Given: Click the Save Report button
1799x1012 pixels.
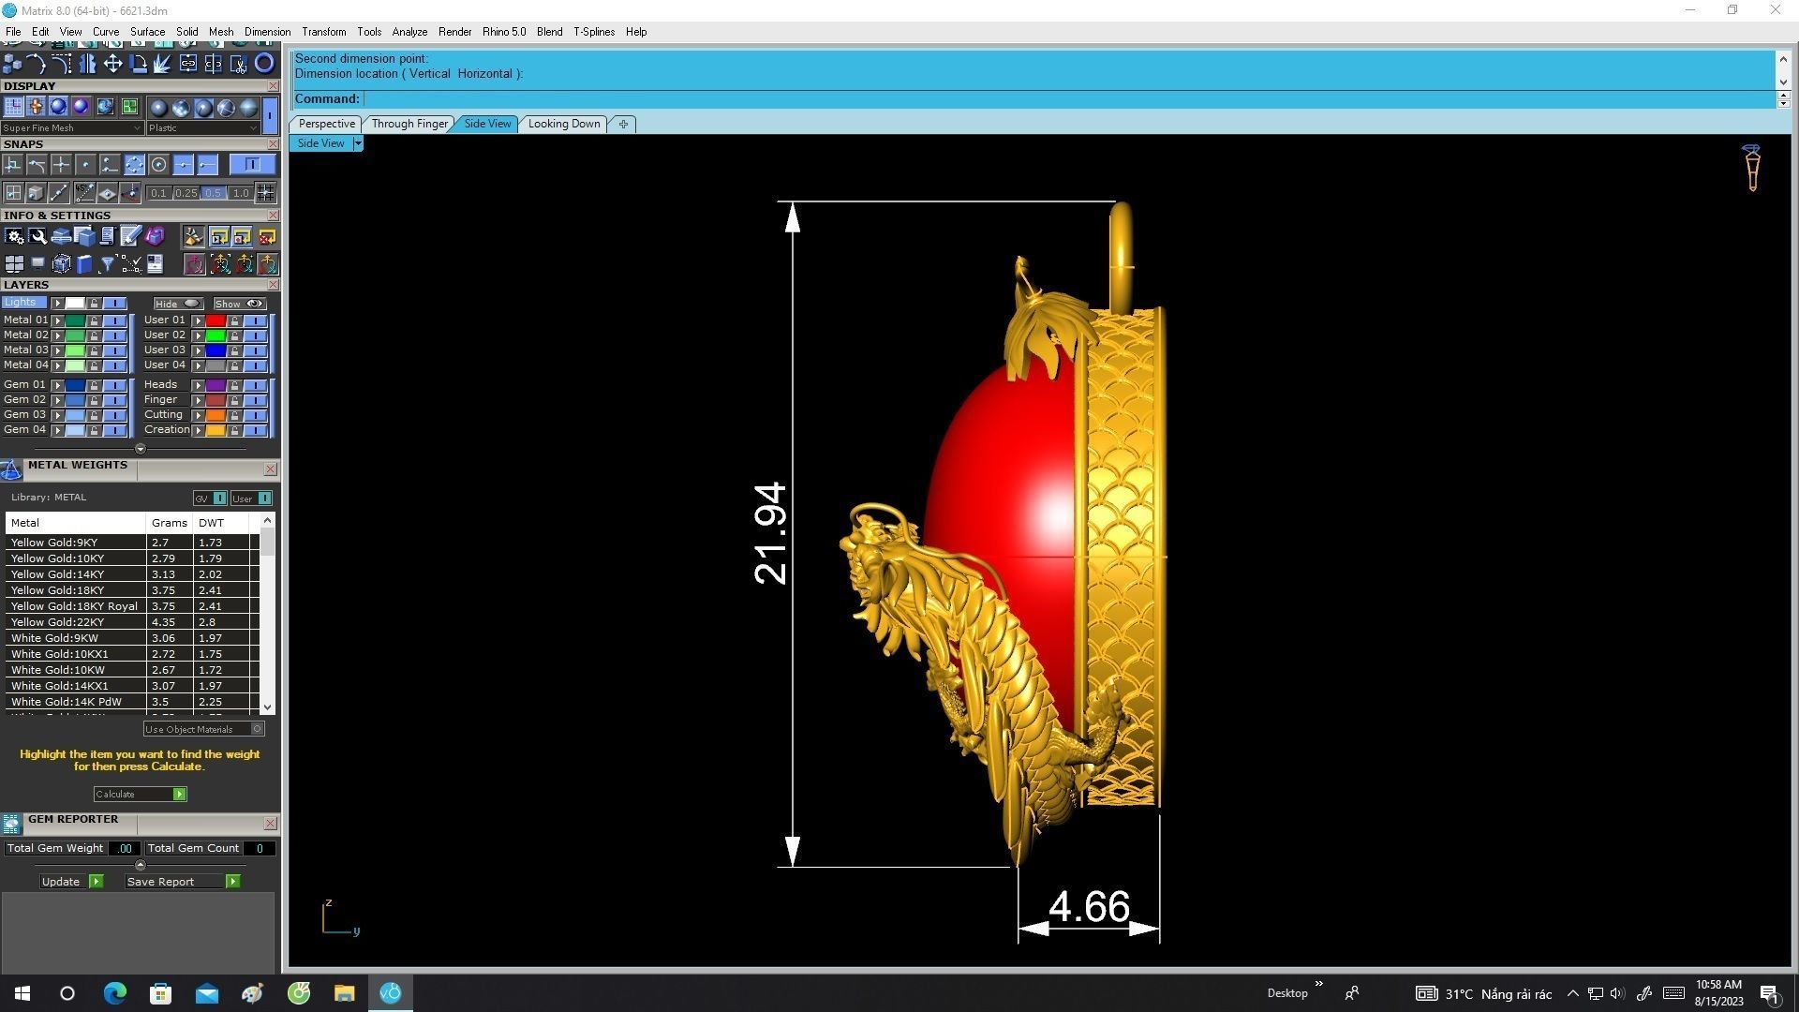Looking at the screenshot, I should click(x=160, y=882).
